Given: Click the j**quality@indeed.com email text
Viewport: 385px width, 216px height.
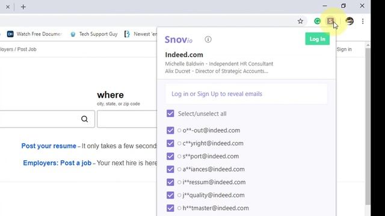Looking at the screenshot, I should coord(214,195).
